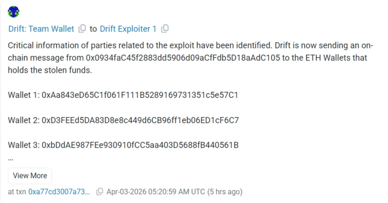Expand message with View More button

tap(30, 175)
